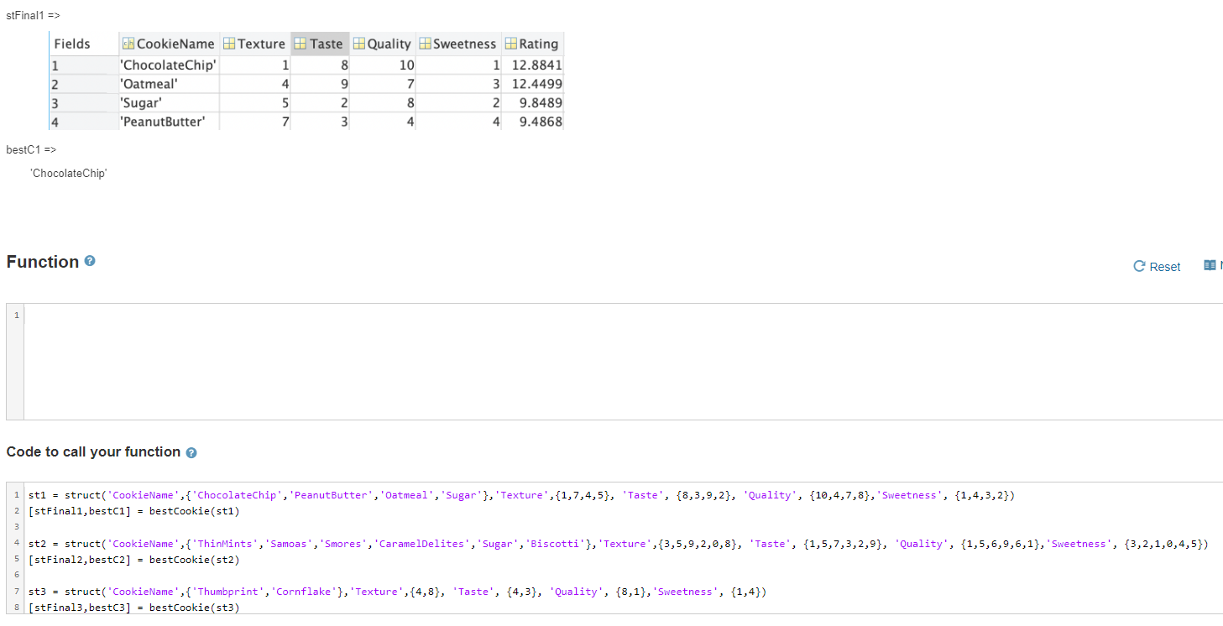This screenshot has width=1223, height=626.
Task: Click the char-type icon beside CookieName header
Action: 128,43
